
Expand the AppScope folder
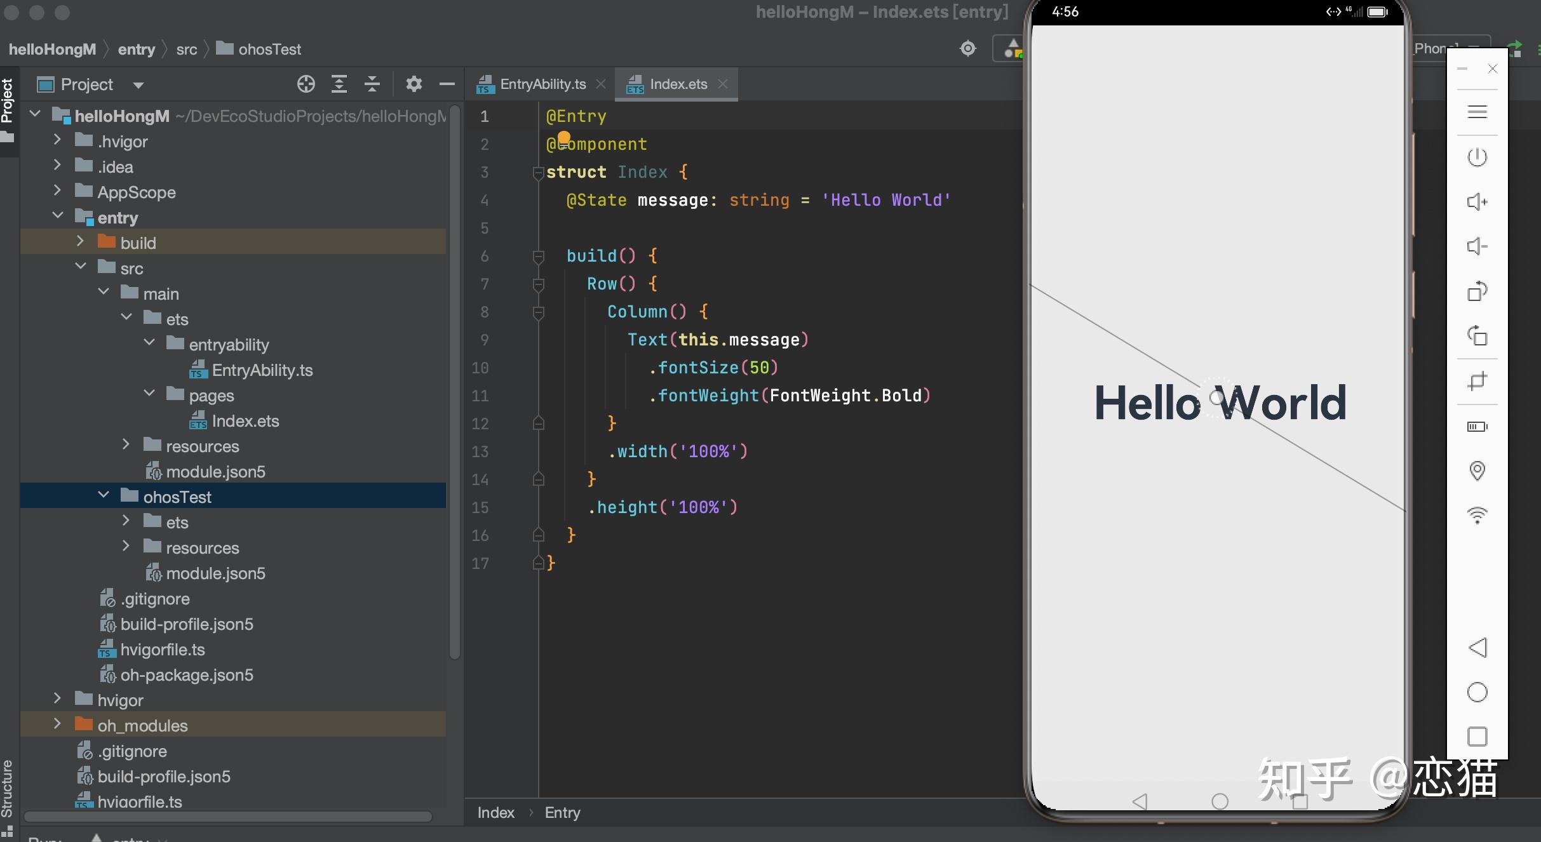(57, 190)
